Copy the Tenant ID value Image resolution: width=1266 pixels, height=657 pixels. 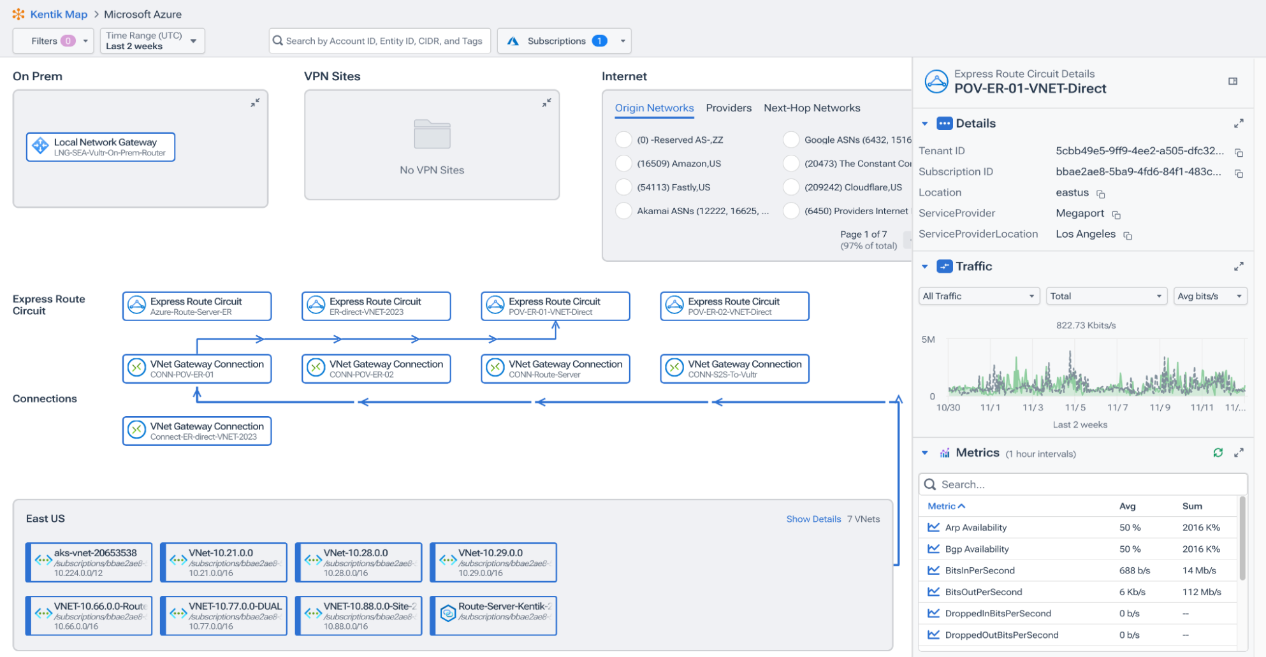coord(1239,152)
